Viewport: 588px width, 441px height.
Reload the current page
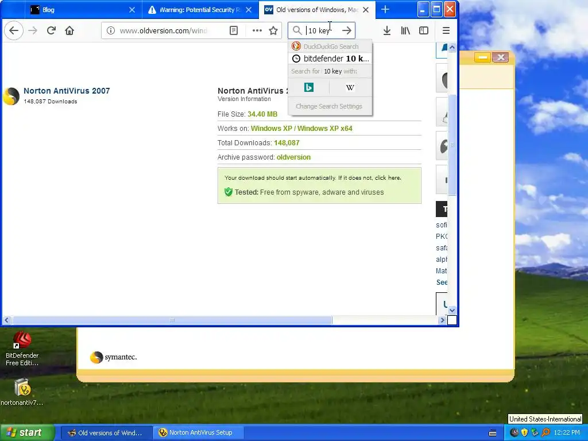point(51,30)
